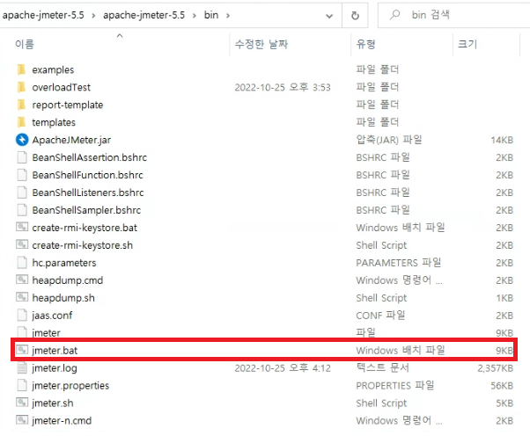Select the create-rmi-keystore.bat file name
Image resolution: width=530 pixels, height=436 pixels.
(85, 228)
